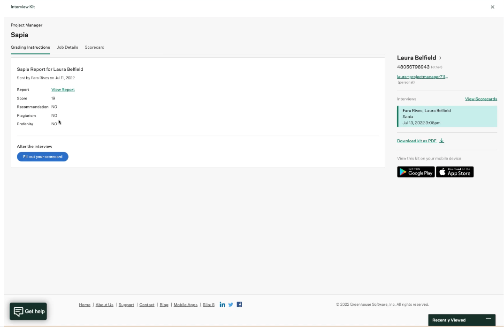Image resolution: width=504 pixels, height=327 pixels.
Task: Close the Interview Kit with the X icon
Action: [492, 7]
